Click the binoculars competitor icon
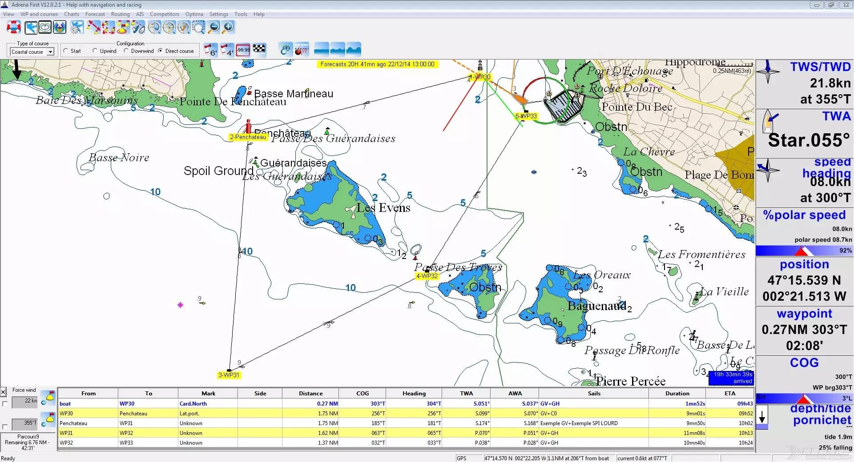 coord(286,49)
